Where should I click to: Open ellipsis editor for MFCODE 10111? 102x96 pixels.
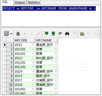33,45
